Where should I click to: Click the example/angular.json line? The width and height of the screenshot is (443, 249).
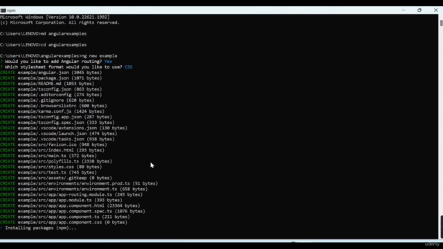(x=51, y=73)
